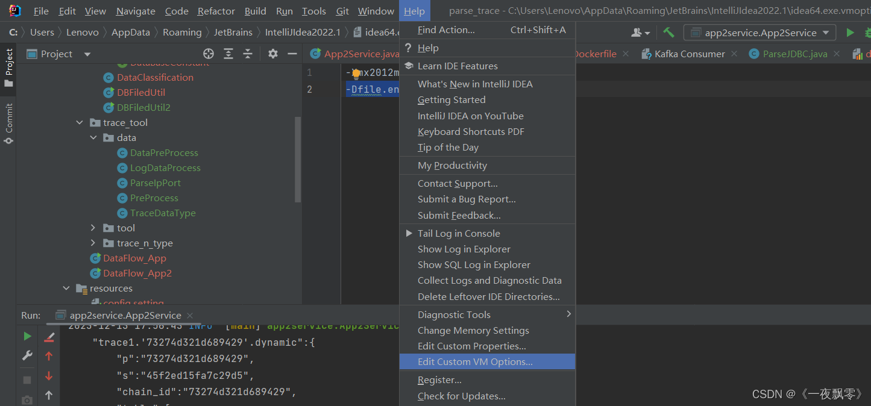Click Check for Updates

point(487,396)
